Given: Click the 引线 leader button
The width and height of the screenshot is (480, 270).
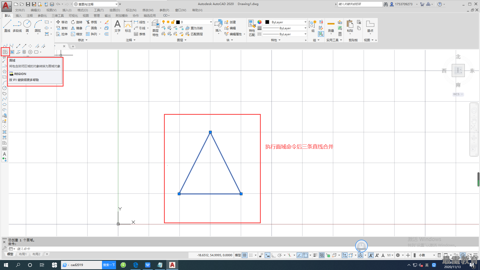Looking at the screenshot, I should coord(140,28).
